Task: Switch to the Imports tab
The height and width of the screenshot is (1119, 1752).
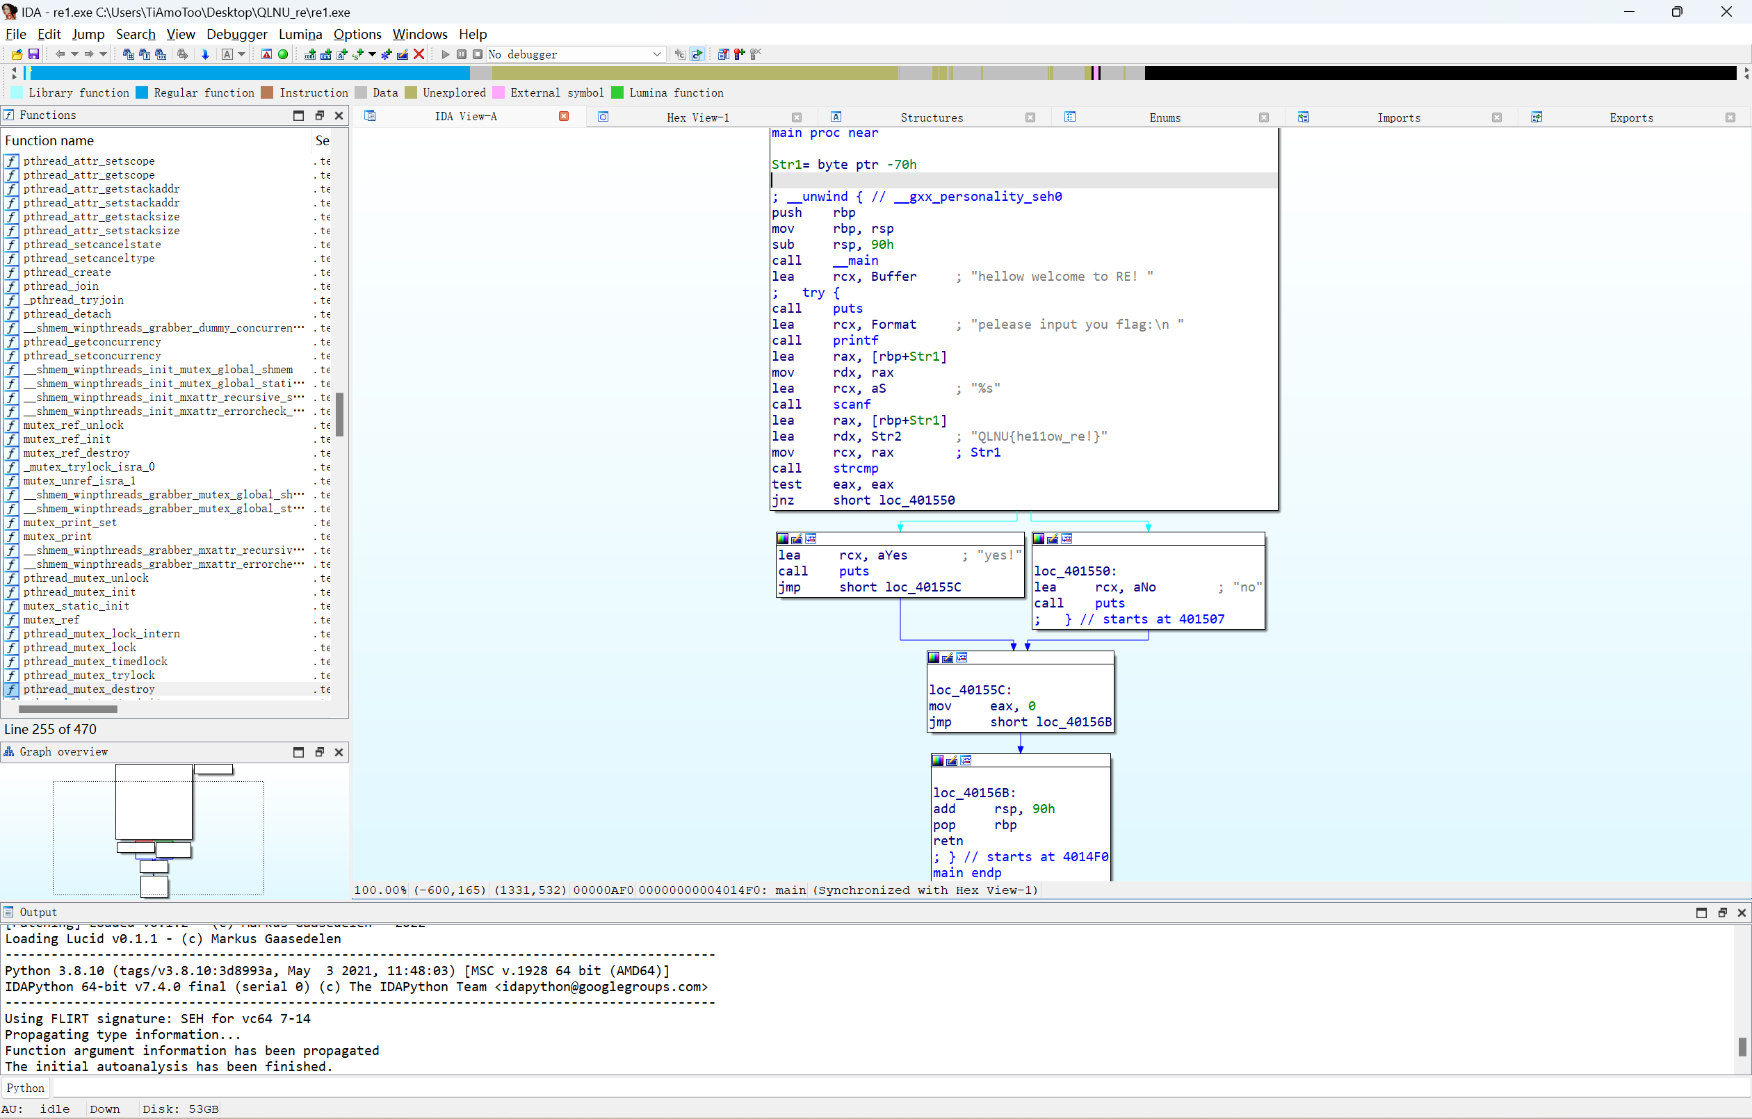Action: pos(1398,117)
